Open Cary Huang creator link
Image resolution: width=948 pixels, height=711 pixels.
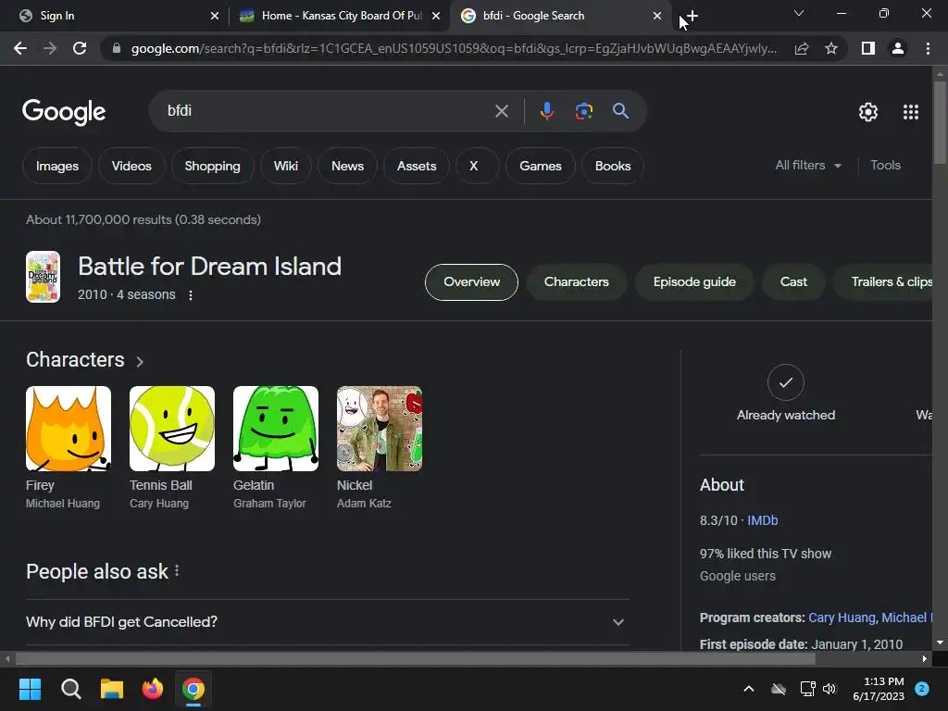[842, 617]
